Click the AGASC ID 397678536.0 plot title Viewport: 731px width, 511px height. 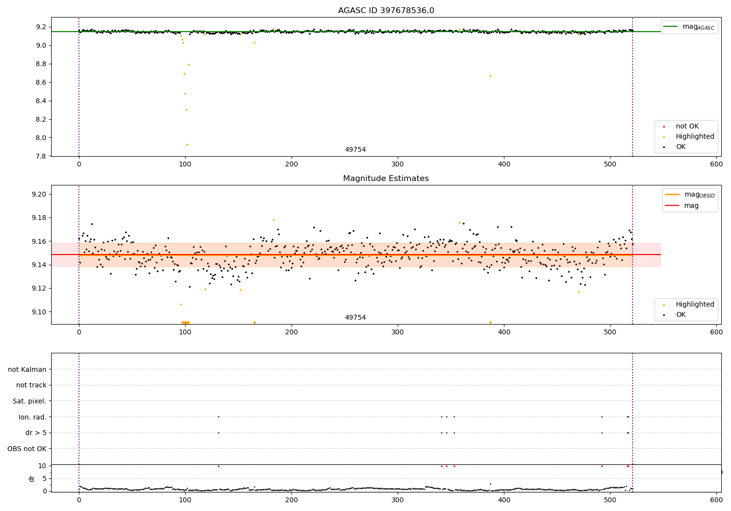(x=386, y=11)
